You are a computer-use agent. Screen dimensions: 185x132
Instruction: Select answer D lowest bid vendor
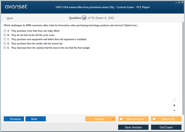5,44
